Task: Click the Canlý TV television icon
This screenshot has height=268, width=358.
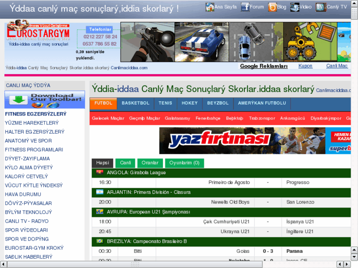Action: tap(321, 7)
